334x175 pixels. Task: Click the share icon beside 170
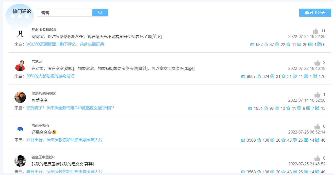point(315,76)
